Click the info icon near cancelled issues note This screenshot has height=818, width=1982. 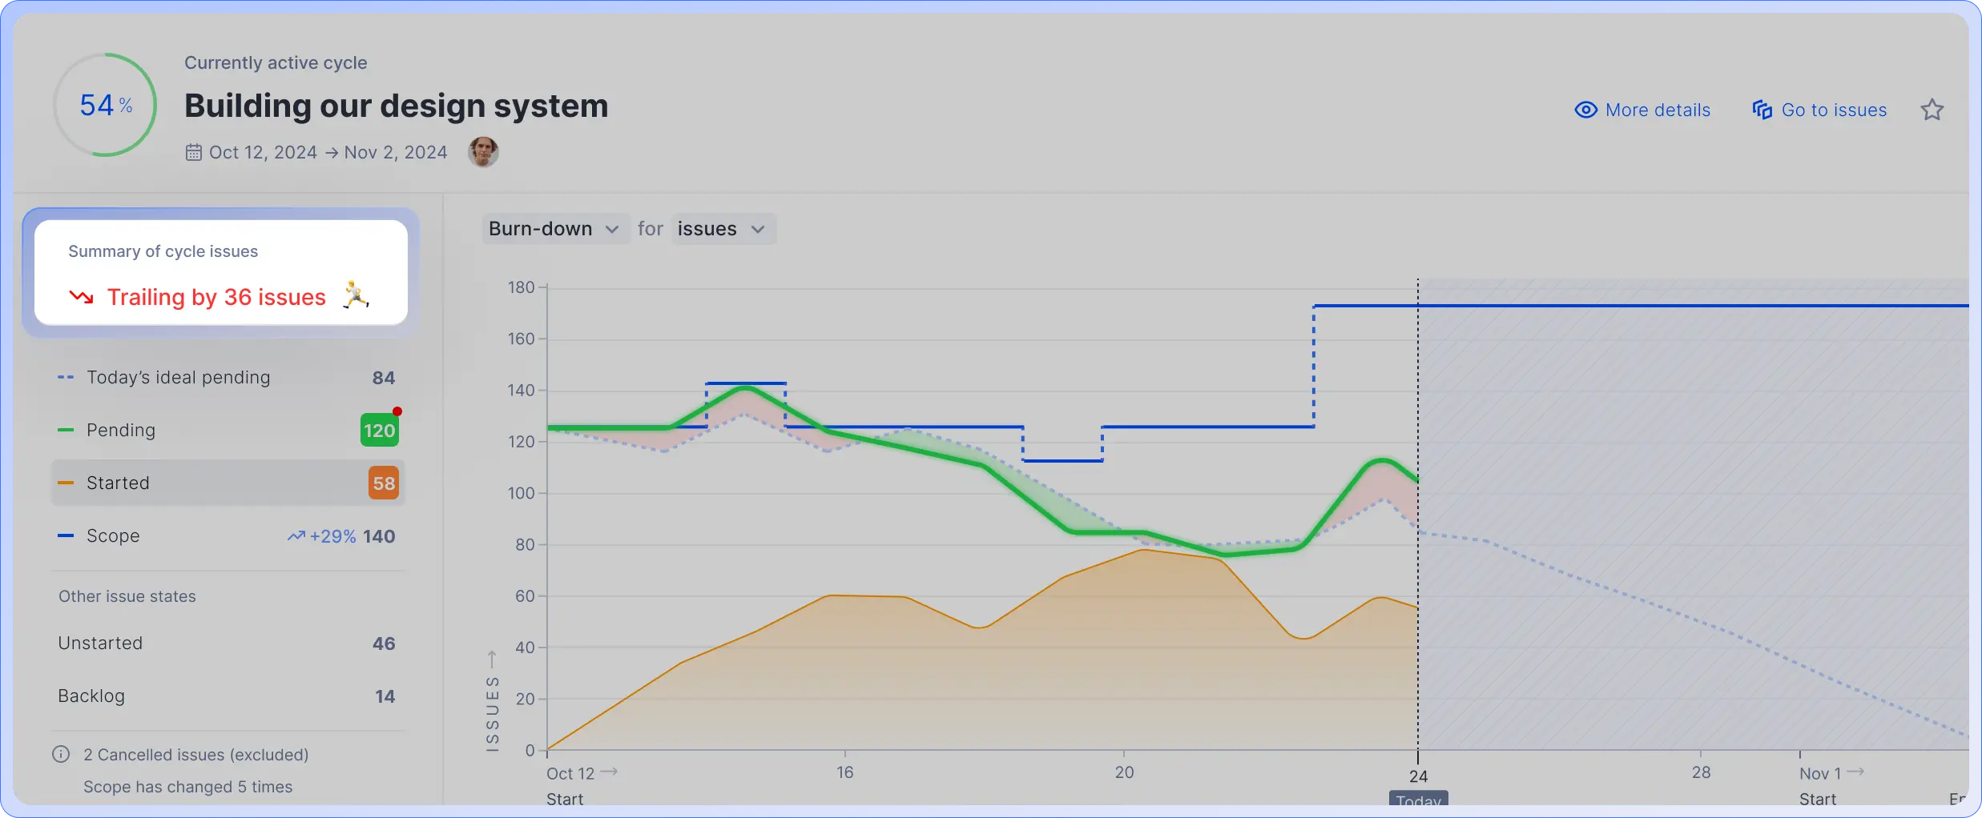pyautogui.click(x=62, y=753)
